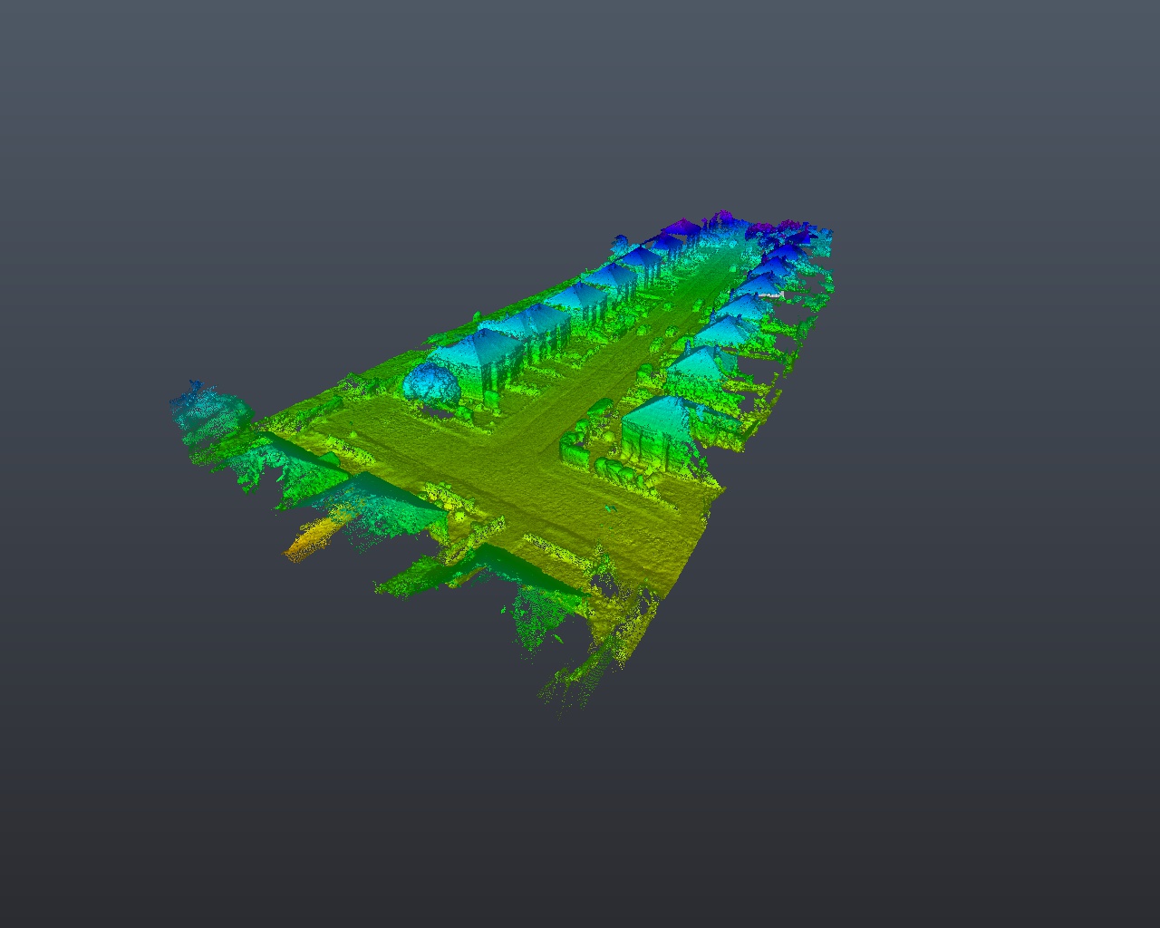The height and width of the screenshot is (928, 1160).
Task: Select the purple rooftop at the far left row end
Action: tap(678, 229)
